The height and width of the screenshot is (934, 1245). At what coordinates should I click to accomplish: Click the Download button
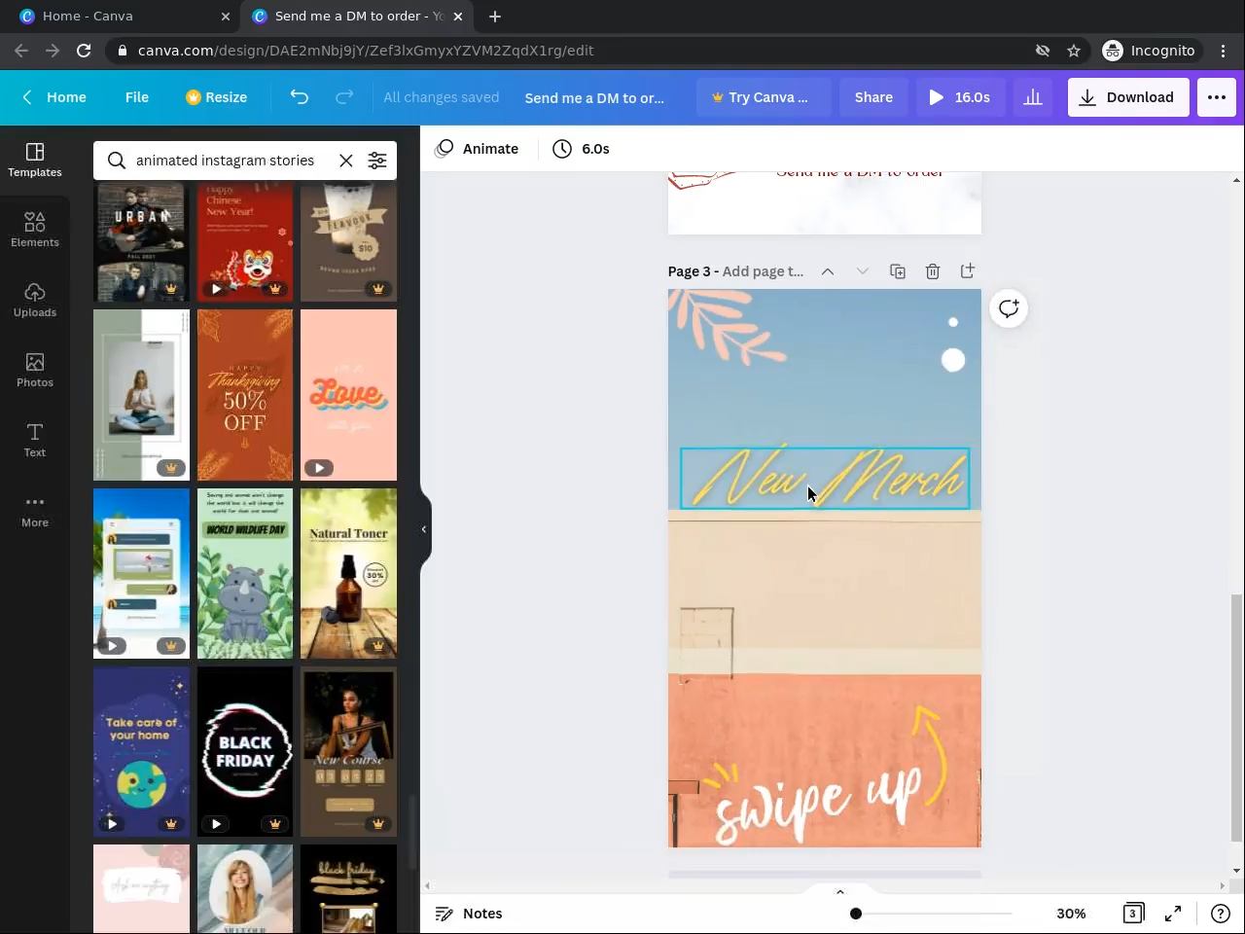[1128, 97]
